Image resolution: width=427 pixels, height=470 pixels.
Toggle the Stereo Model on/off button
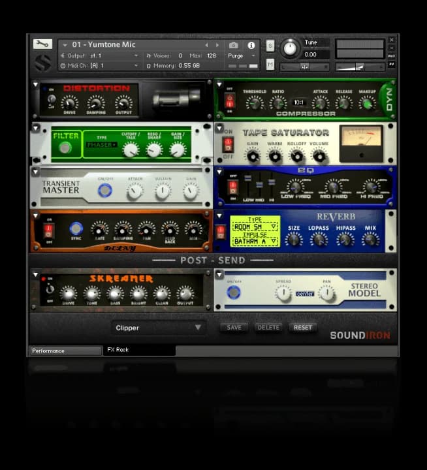coord(234,292)
